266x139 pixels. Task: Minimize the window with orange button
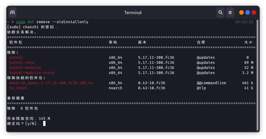pyautogui.click(x=241, y=12)
